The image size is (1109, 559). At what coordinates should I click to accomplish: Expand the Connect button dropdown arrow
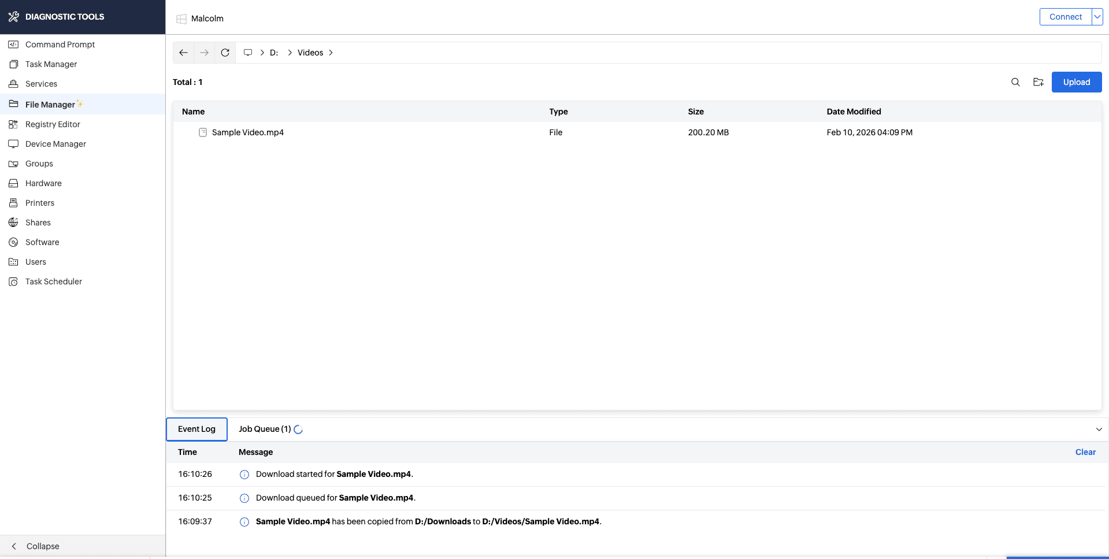coord(1097,17)
